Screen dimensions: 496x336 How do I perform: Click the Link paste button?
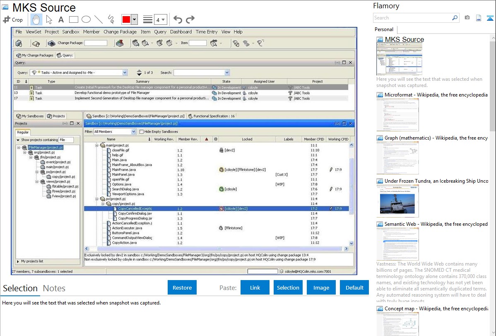[x=255, y=288]
